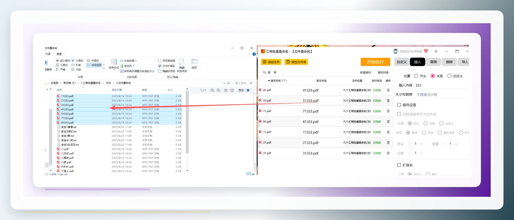Viewport: 514px width, 220px height.
Task: Click the user avatar next to GfpZyYucX8ab
Action: point(395,51)
